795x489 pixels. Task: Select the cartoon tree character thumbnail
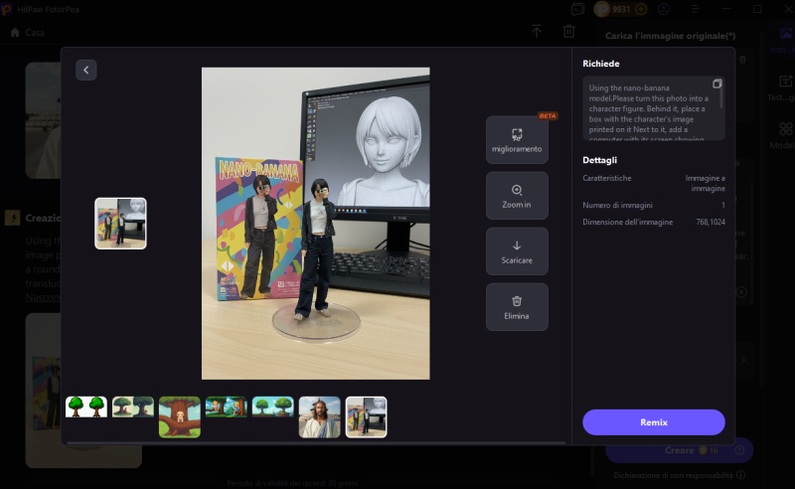[179, 416]
